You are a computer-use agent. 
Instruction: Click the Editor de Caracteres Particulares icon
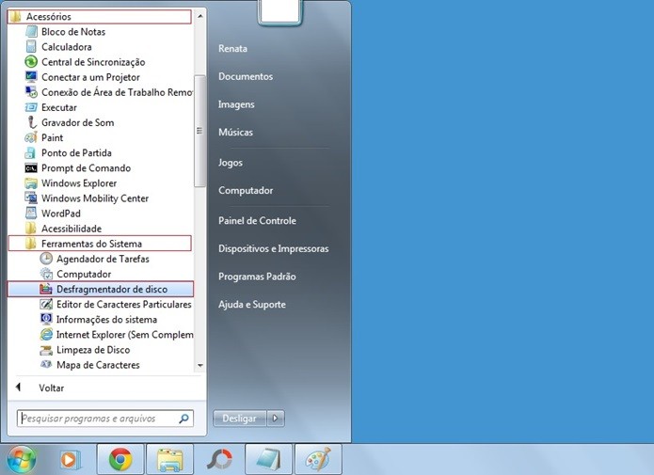[x=46, y=304]
